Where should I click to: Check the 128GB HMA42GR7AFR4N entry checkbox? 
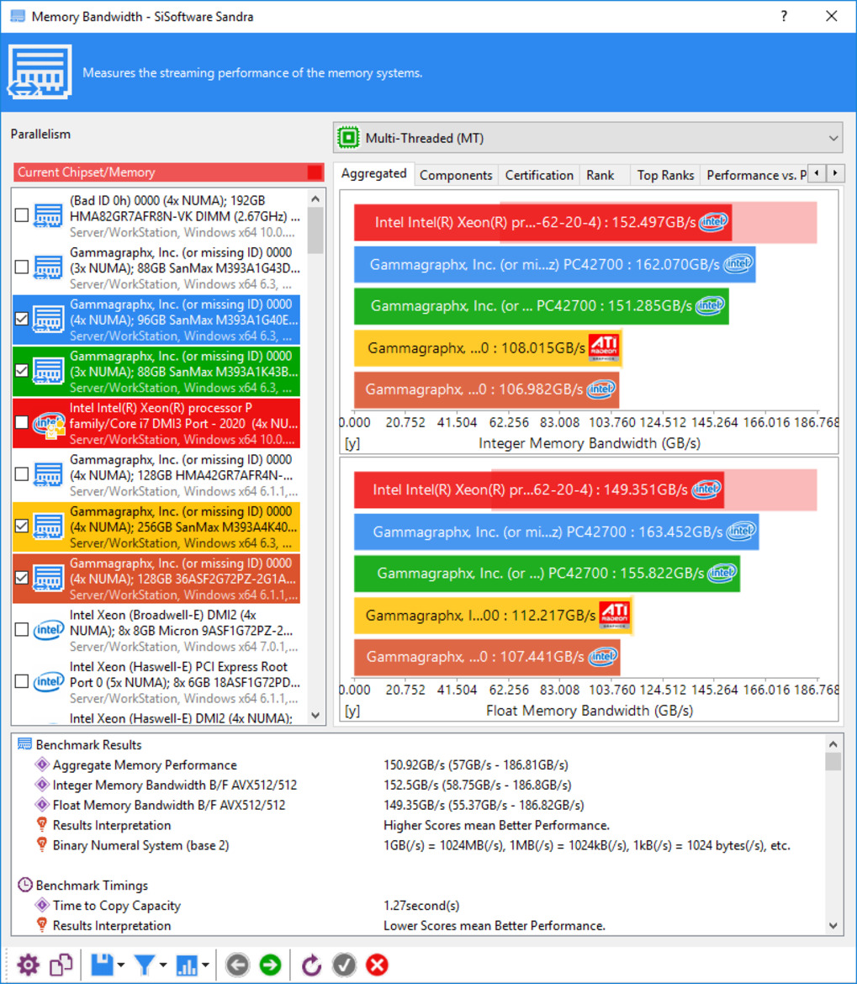click(x=22, y=474)
